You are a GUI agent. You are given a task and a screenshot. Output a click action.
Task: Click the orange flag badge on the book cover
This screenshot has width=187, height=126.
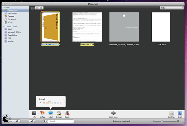[x=43, y=11]
